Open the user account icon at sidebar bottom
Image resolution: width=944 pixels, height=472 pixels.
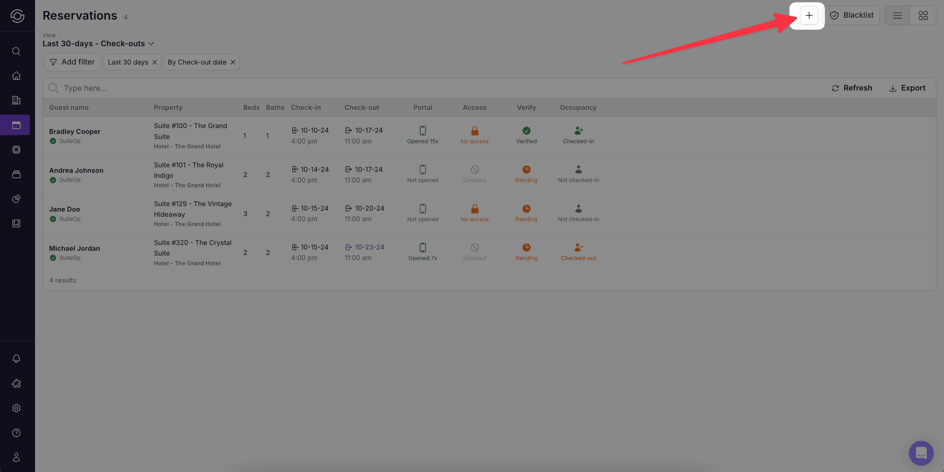click(17, 457)
